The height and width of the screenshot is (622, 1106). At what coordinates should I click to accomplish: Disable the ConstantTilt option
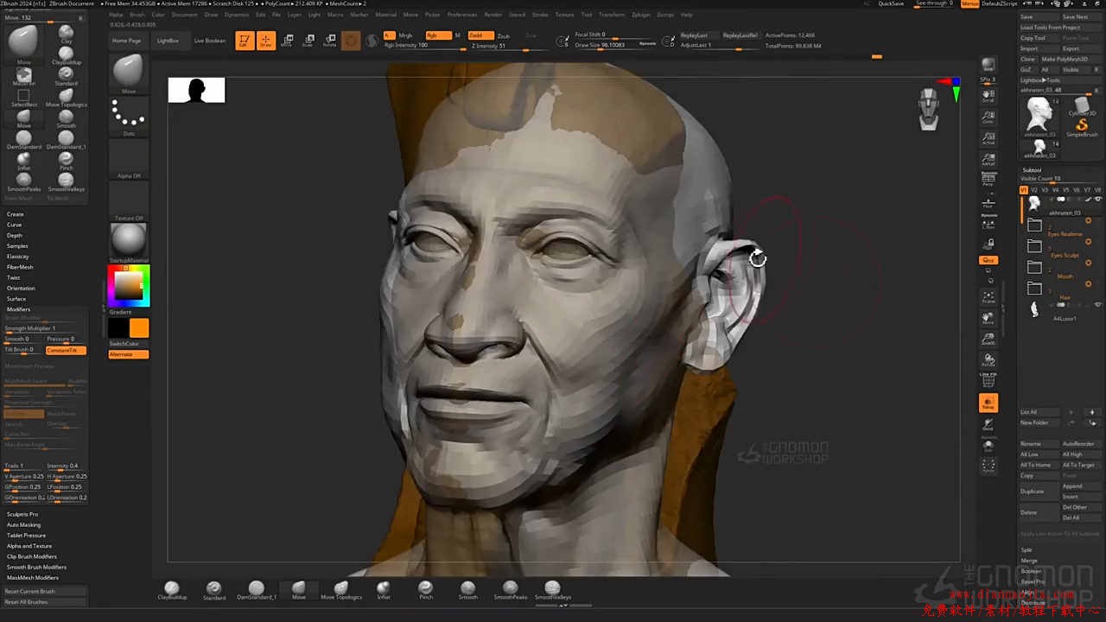(x=67, y=350)
